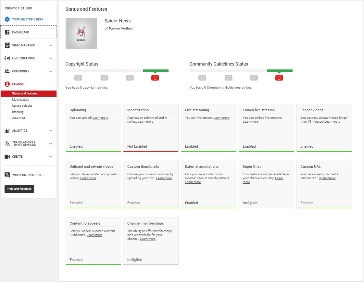Viewport: 364px width, 282px height.
Task: Open Monetization under Channel
Action: click(20, 100)
